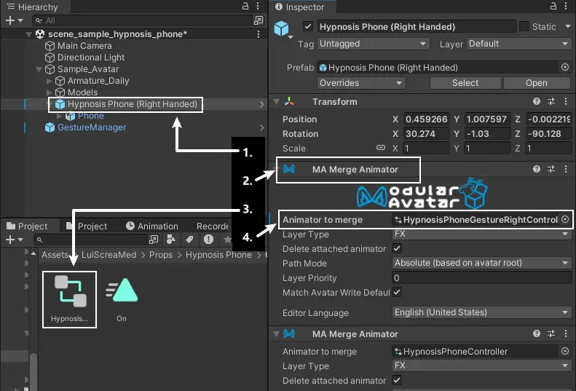Image resolution: width=576 pixels, height=391 pixels.
Task: Collapse the scene_sample_hypnosis_phone scene
Action: [28, 34]
